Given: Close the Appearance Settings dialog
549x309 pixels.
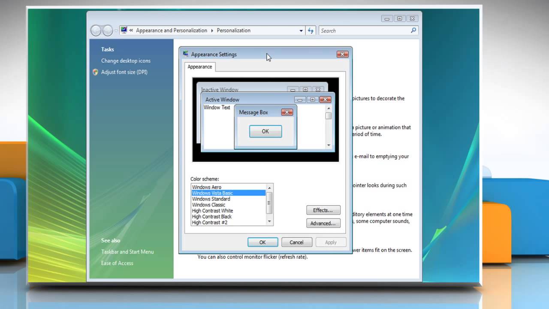Looking at the screenshot, I should pos(342,54).
